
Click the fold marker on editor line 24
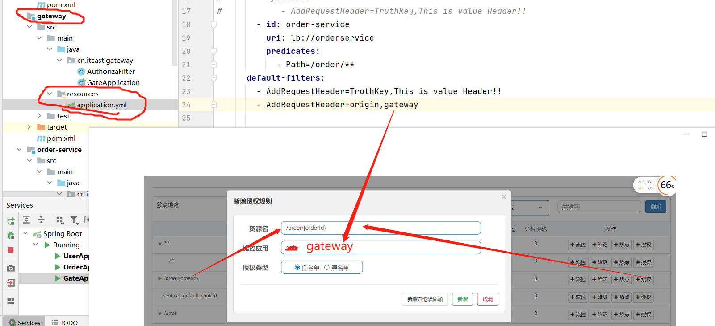(214, 105)
